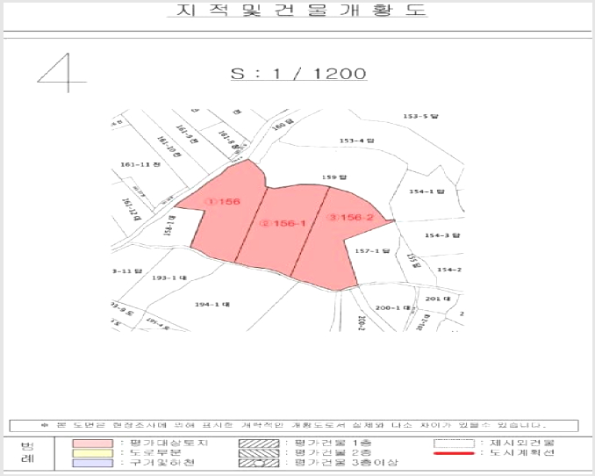Viewport: 595px width, 476px height.
Task: Click parcel label 158-1 대
Action: [x=168, y=226]
